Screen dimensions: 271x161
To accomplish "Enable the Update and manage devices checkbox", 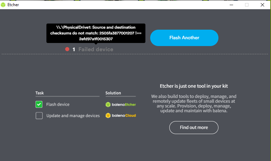I will click(39, 116).
